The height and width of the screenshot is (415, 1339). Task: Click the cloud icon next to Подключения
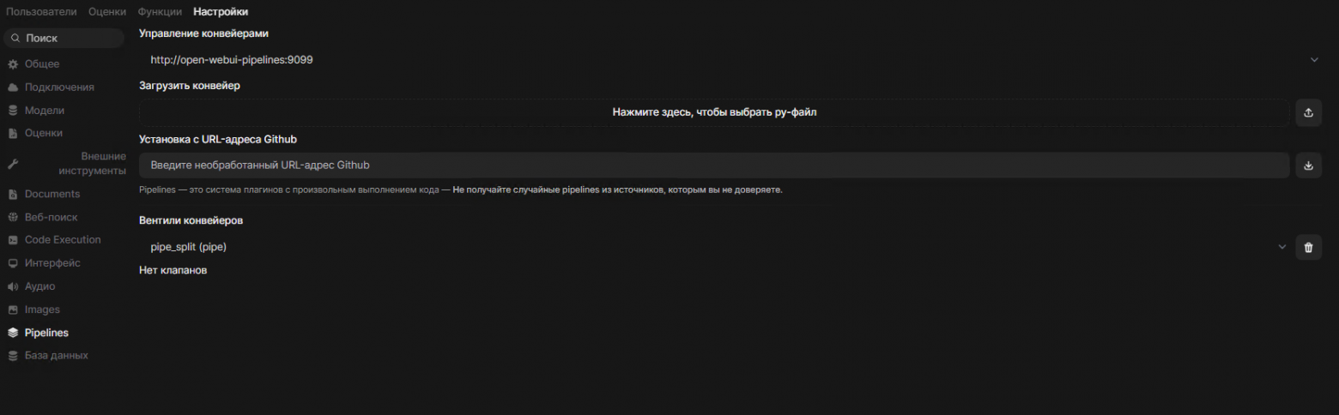[13, 87]
